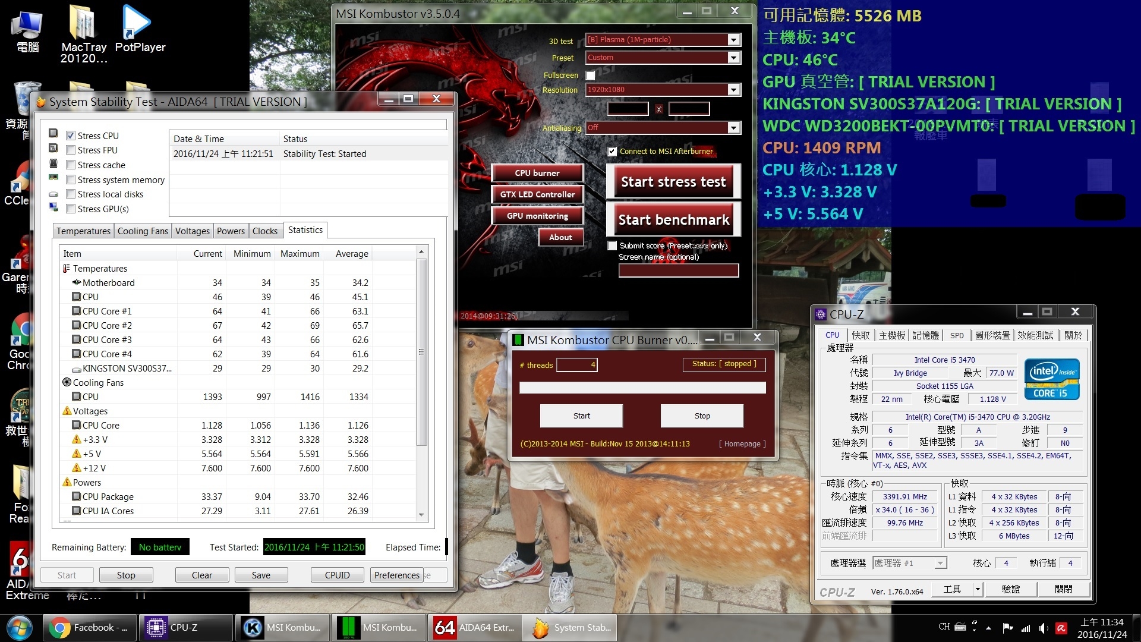This screenshot has width=1141, height=642.
Task: Uncheck Stress CPU checkbox
Action: click(x=71, y=136)
